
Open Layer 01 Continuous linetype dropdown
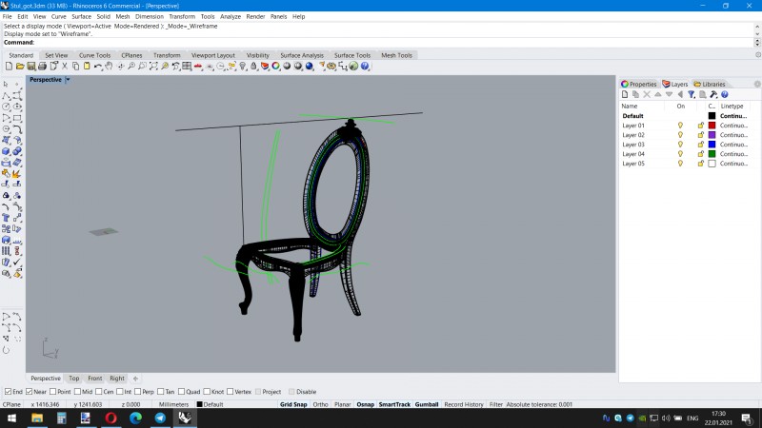[733, 126]
